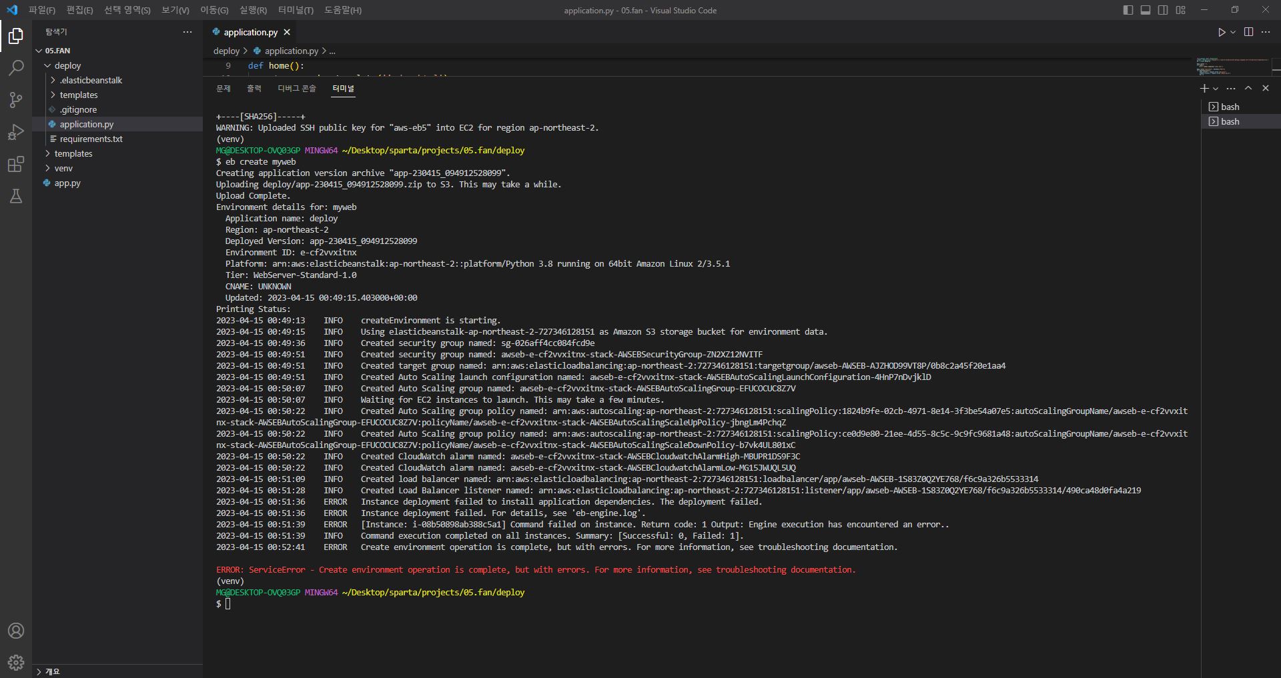The height and width of the screenshot is (678, 1281).
Task: Run the Python file with play icon
Action: coord(1221,32)
